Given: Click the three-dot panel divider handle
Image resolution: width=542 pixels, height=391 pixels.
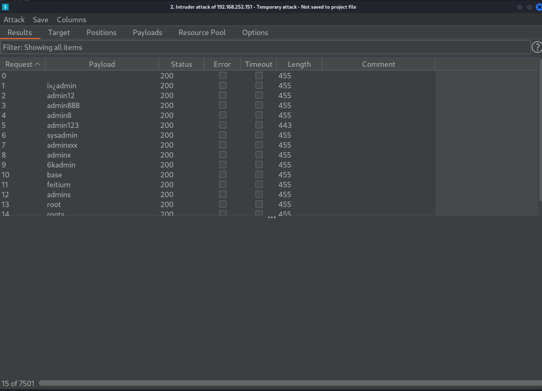Looking at the screenshot, I should click(x=271, y=217).
